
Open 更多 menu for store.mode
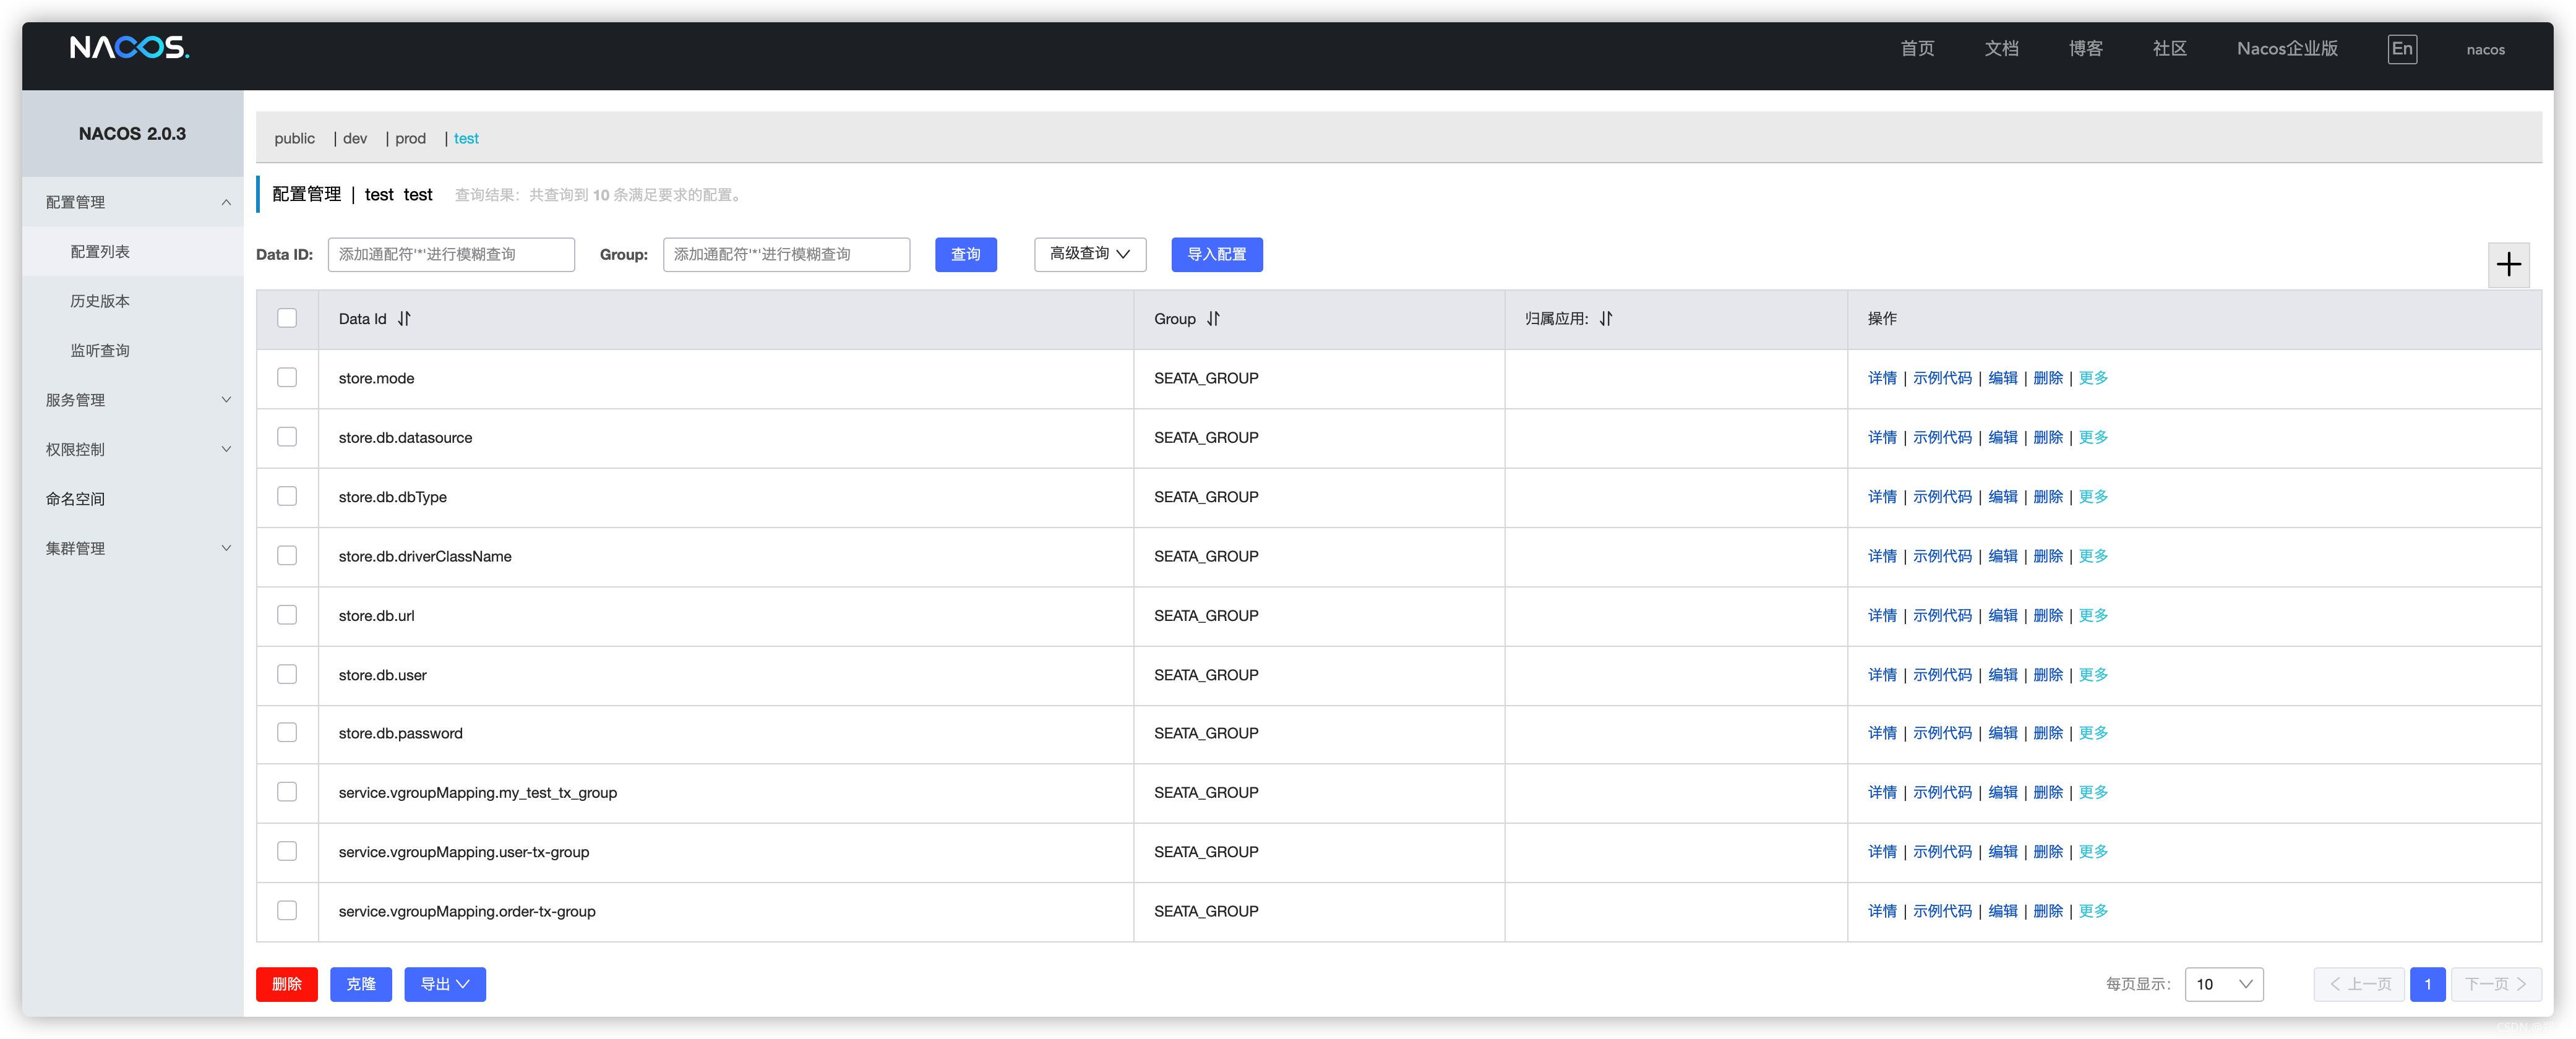[2093, 378]
